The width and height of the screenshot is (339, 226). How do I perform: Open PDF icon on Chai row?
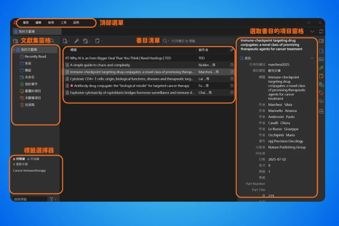coord(232,93)
